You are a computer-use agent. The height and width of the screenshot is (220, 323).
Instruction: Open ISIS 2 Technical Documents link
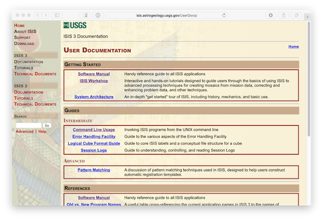35,104
